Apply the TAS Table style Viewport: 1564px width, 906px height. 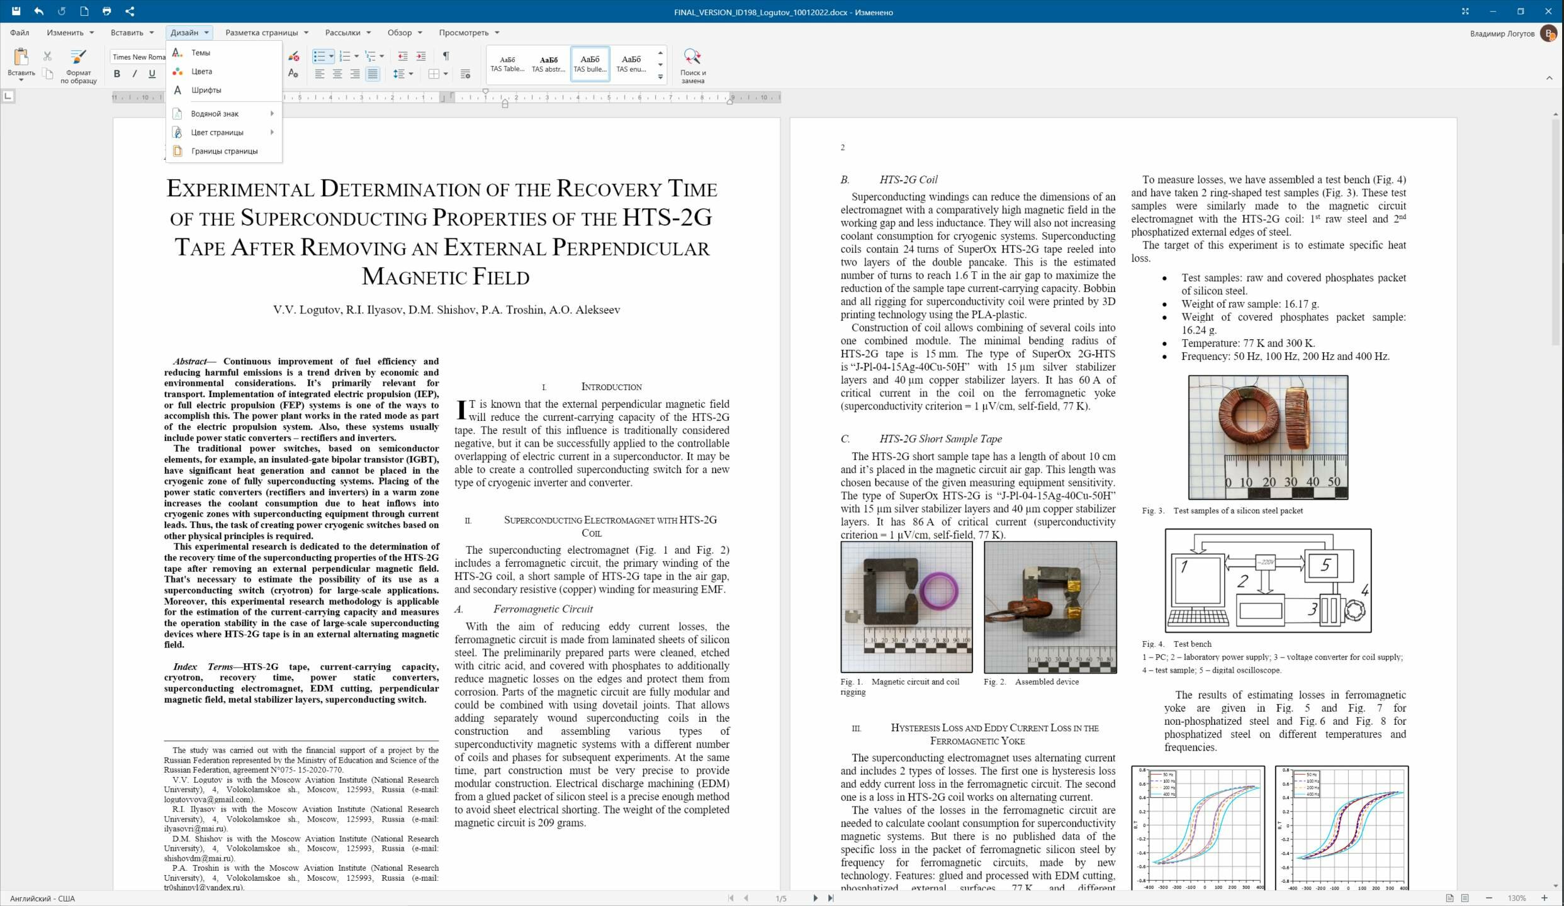pyautogui.click(x=507, y=64)
